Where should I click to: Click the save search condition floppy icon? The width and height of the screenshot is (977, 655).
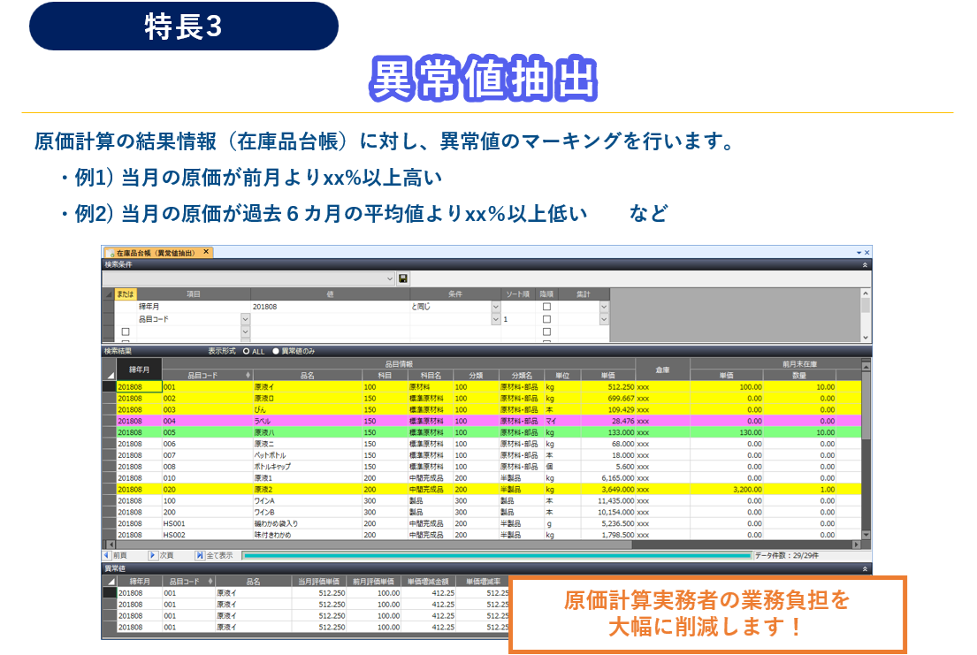click(403, 278)
